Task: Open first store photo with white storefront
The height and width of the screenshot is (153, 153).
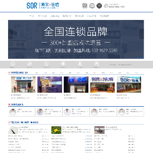Action: point(23,85)
